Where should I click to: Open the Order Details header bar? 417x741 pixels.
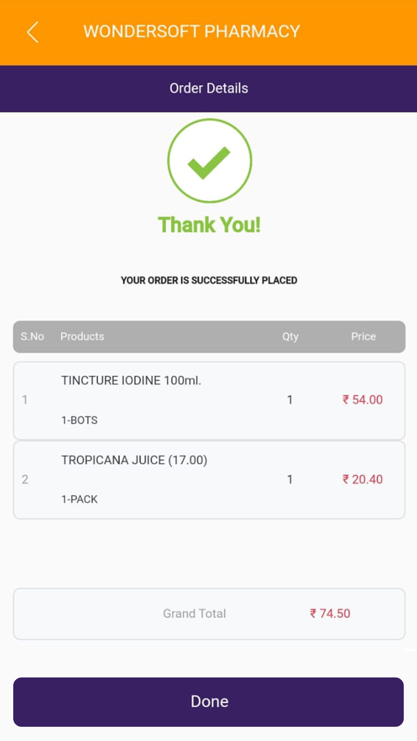pos(209,88)
